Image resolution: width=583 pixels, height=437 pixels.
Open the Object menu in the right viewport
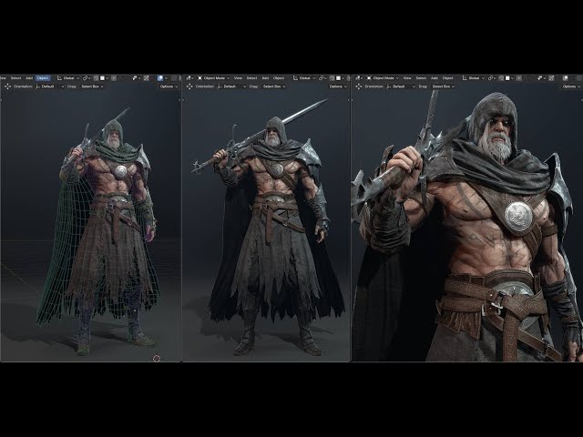tap(448, 78)
